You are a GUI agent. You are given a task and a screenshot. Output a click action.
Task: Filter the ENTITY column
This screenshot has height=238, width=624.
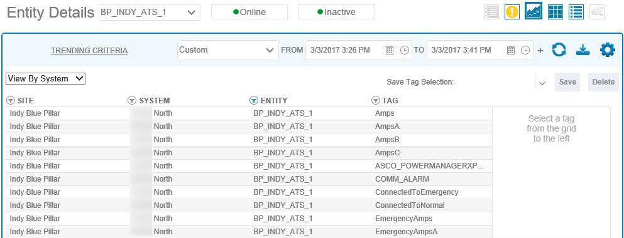253,101
